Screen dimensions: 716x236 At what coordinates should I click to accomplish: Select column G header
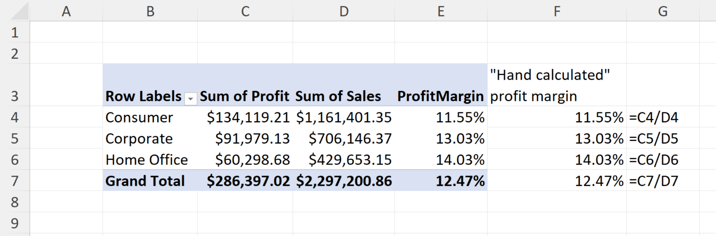[662, 12]
